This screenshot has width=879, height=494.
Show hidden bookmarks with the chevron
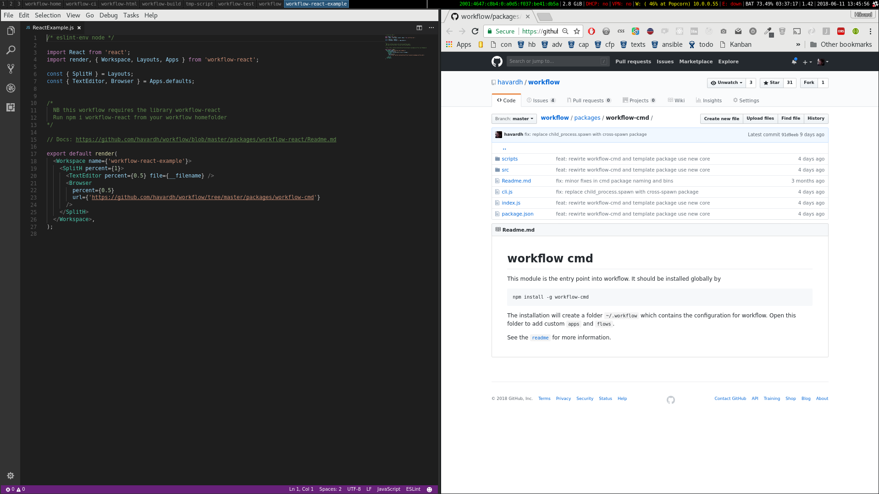[798, 44]
